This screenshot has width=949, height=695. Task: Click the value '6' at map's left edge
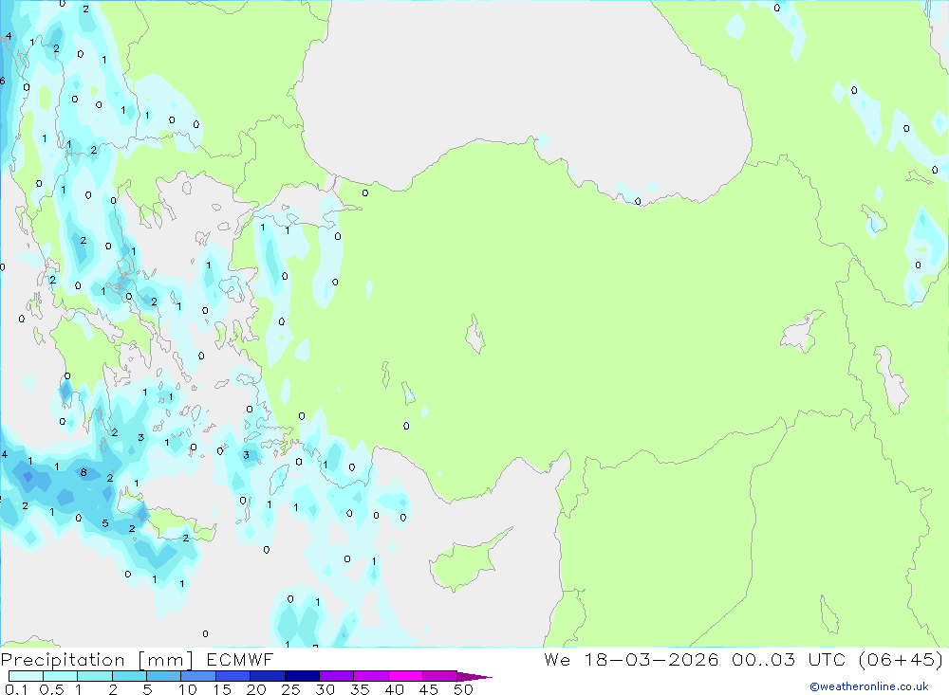(x=3, y=81)
